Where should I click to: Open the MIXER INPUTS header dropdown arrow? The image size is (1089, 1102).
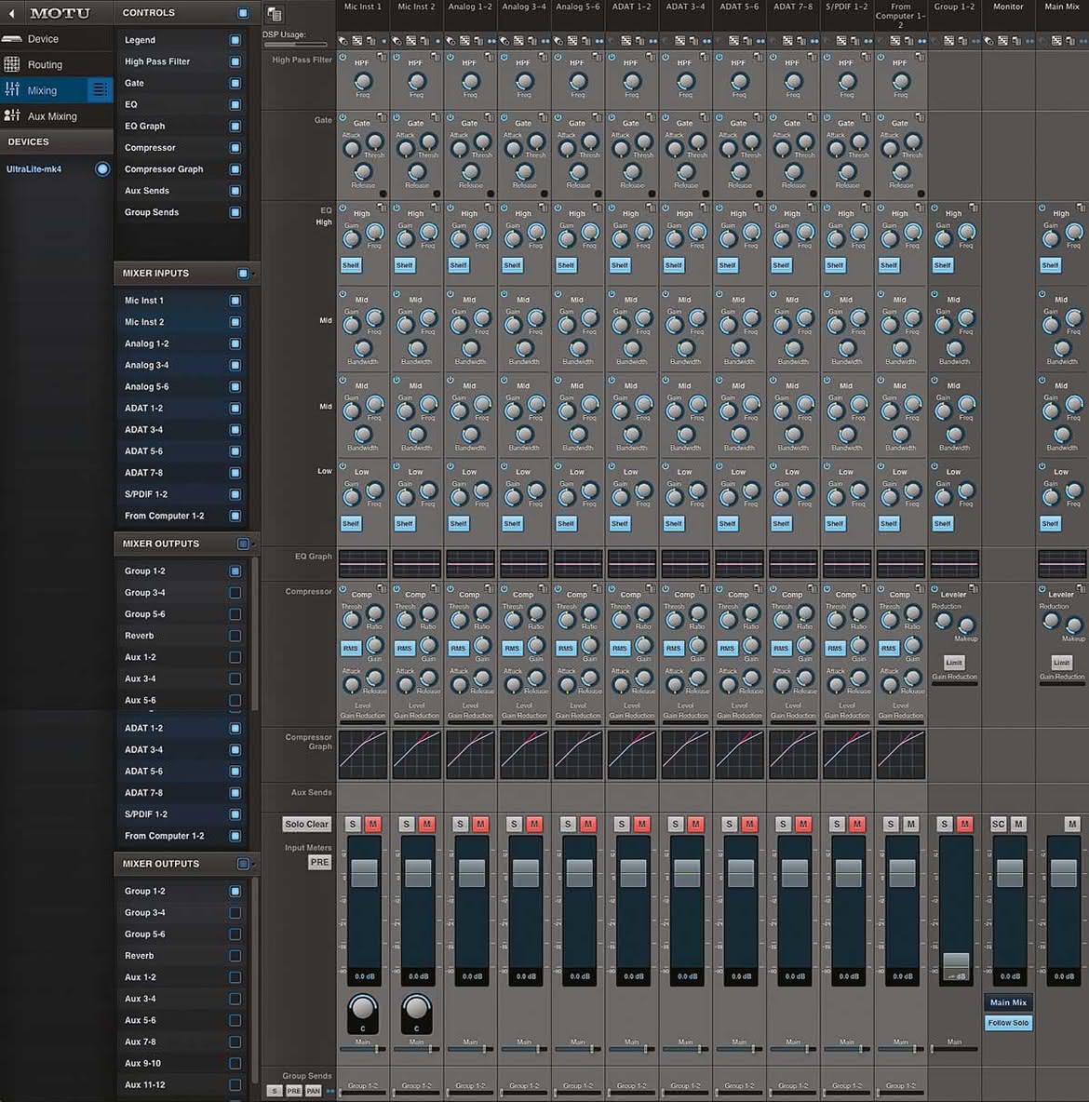[x=254, y=274]
